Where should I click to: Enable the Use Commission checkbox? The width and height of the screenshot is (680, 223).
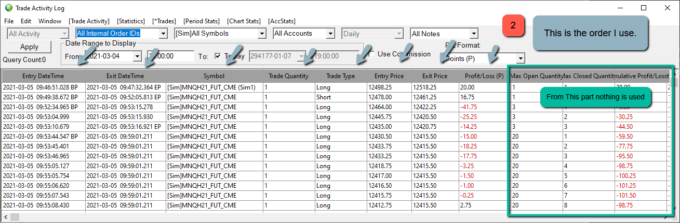point(371,54)
